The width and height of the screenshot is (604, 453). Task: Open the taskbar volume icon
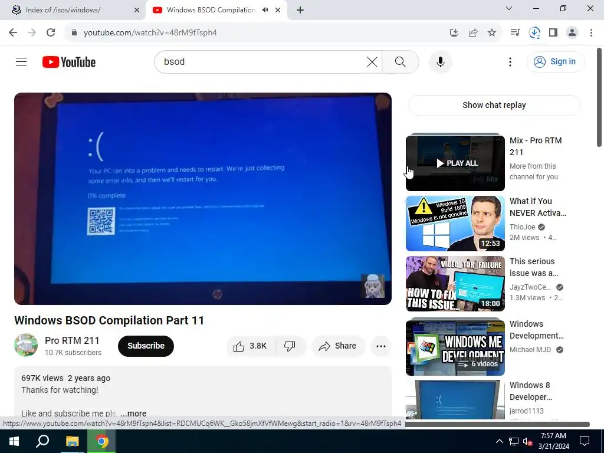coord(527,441)
